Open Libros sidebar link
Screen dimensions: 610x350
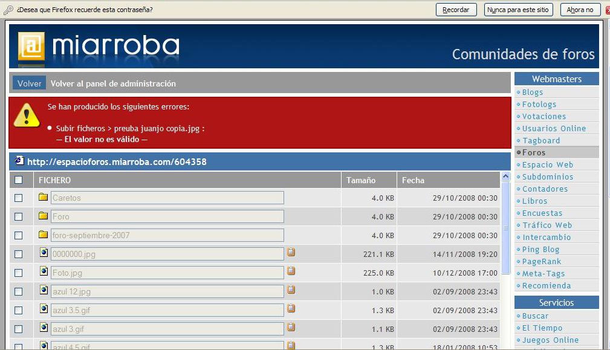coord(535,201)
